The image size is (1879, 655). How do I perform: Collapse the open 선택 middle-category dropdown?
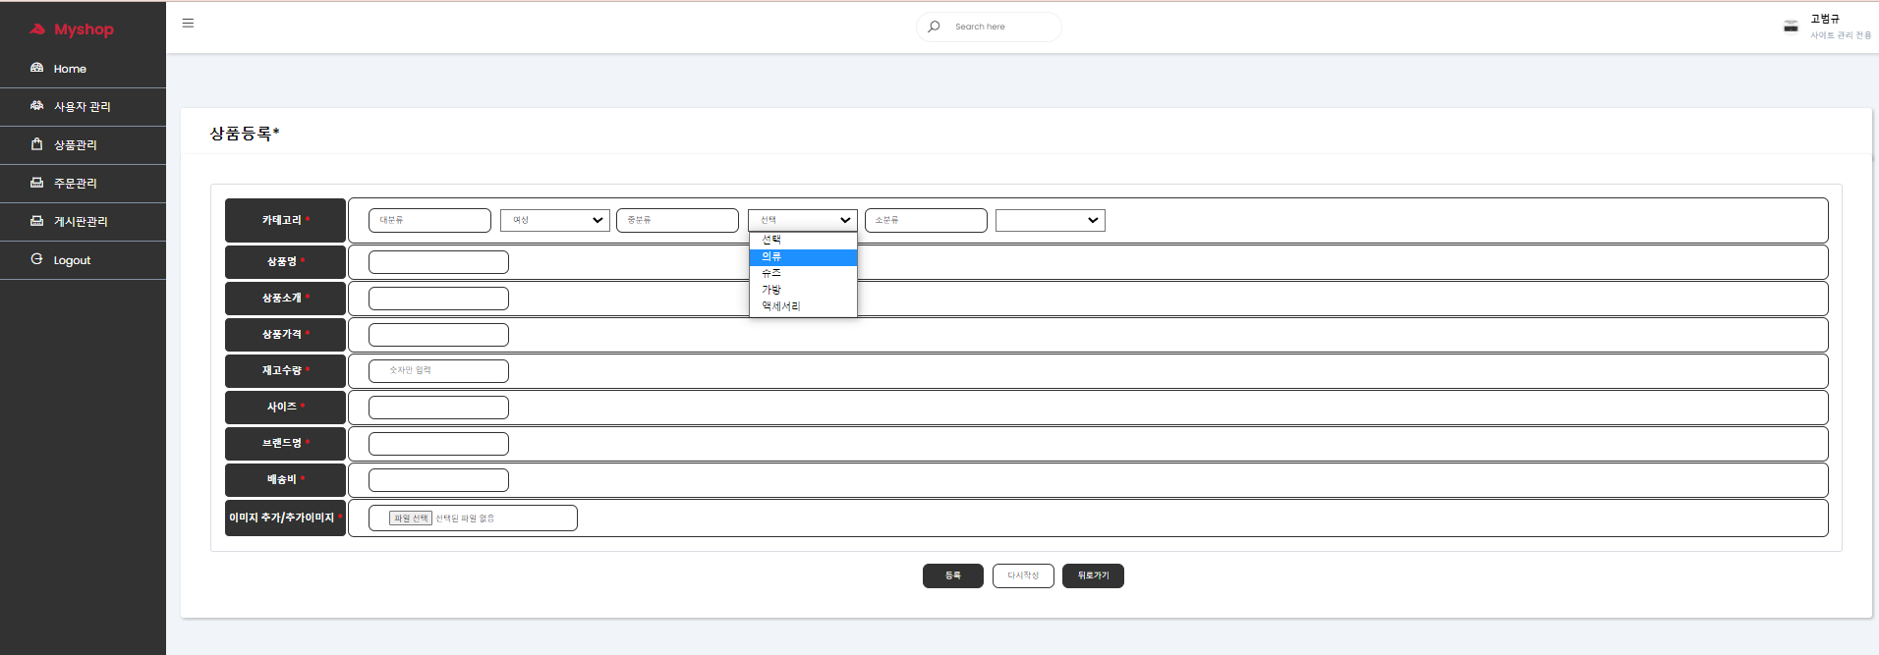pyautogui.click(x=803, y=220)
